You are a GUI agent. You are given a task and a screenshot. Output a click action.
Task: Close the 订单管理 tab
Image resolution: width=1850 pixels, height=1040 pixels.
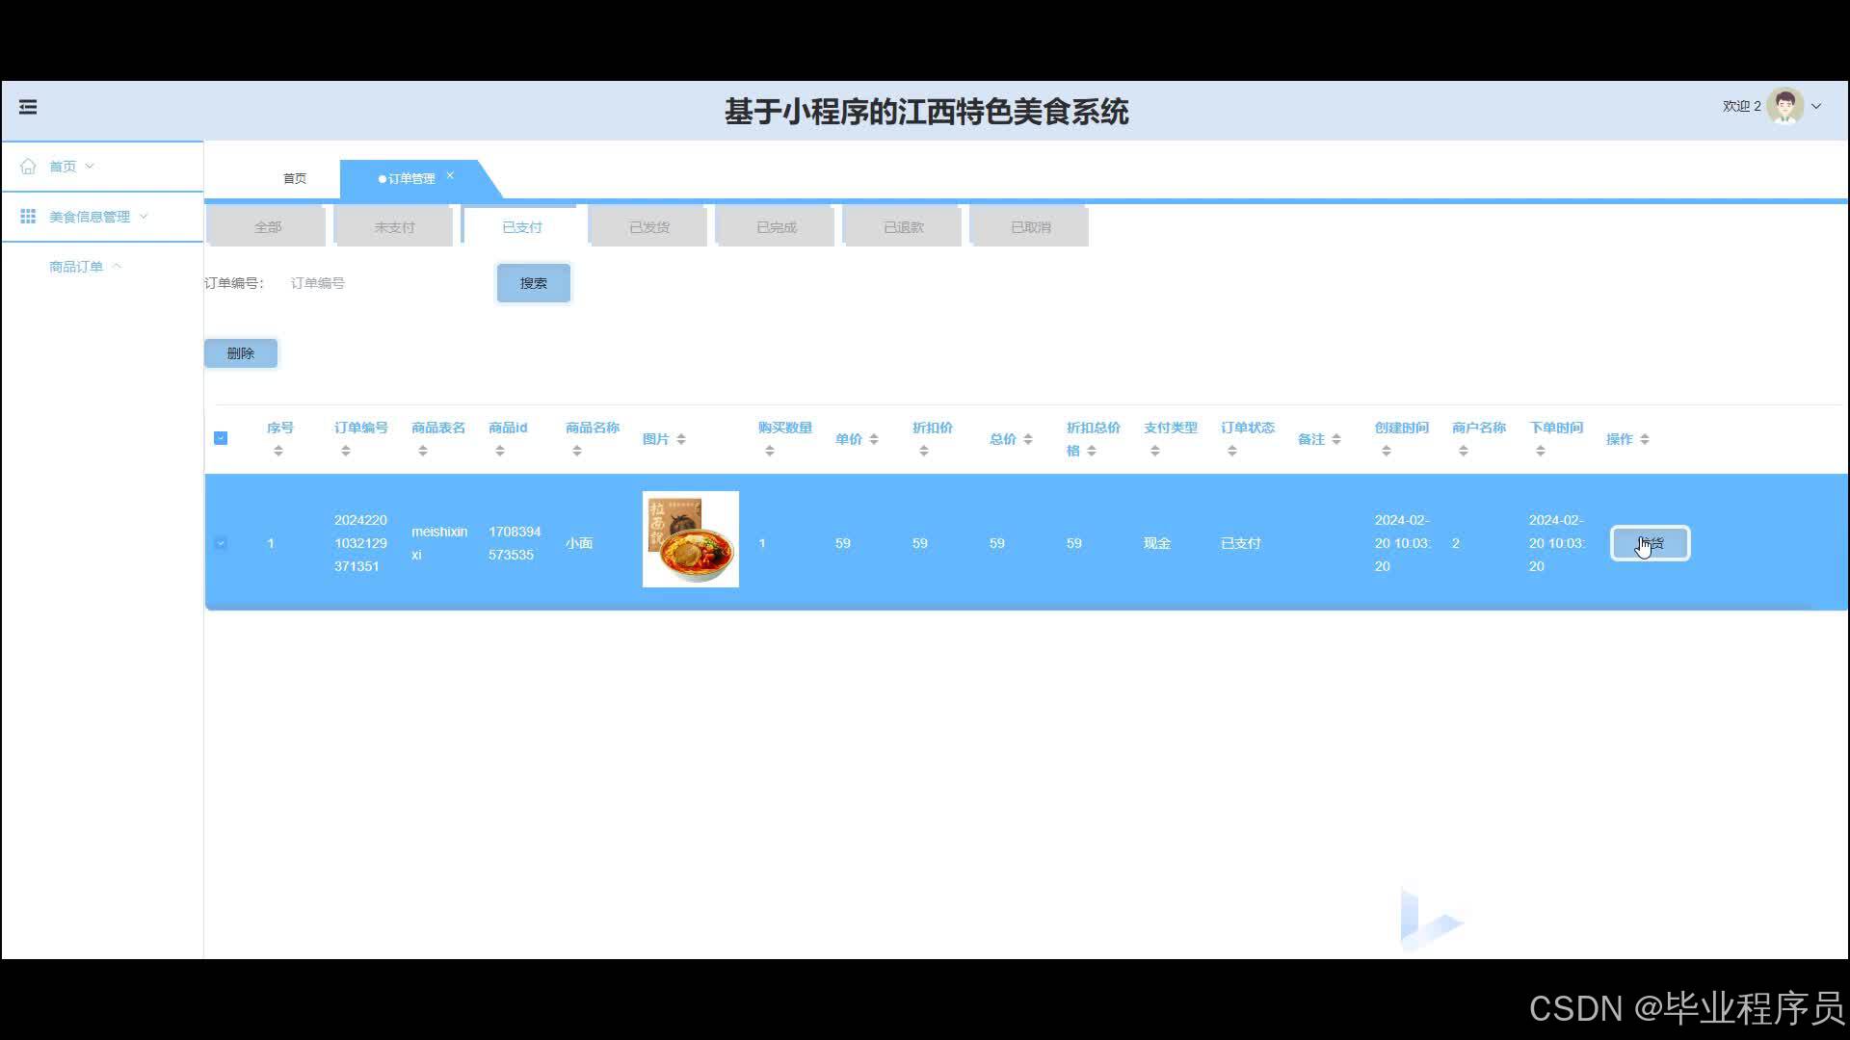click(x=450, y=175)
